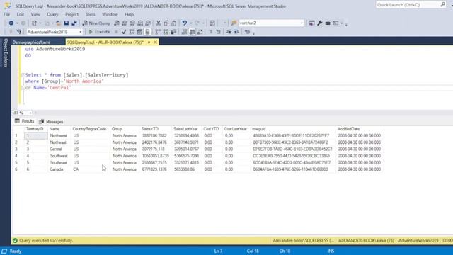Open the Analysis Services MDX Query icon
453x255 pixels.
point(125,23)
